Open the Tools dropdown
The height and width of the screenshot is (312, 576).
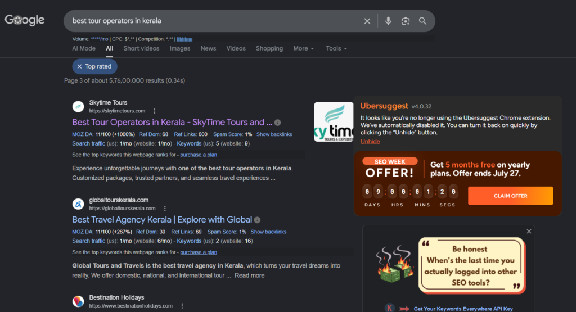pyautogui.click(x=336, y=48)
